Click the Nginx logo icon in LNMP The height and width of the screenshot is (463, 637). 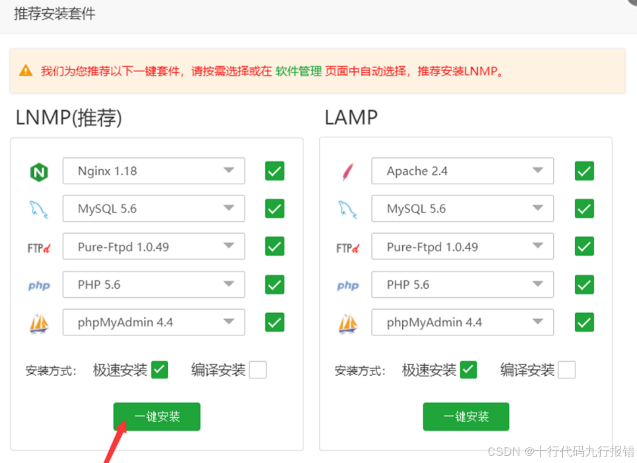pos(39,172)
